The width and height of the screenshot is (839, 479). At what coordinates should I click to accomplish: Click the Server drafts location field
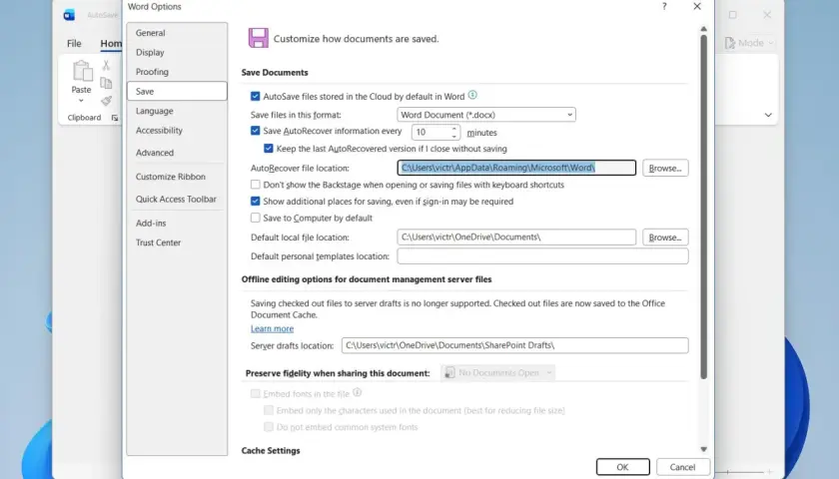[514, 345]
